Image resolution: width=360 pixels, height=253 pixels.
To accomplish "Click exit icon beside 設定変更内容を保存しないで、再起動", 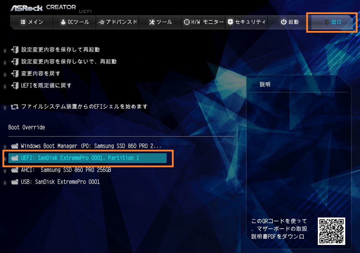I will click(15, 61).
